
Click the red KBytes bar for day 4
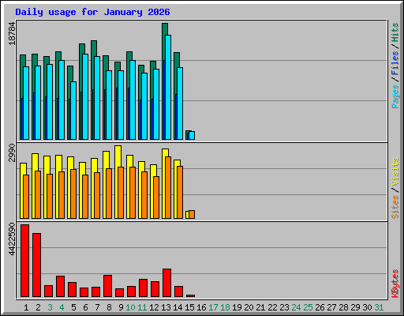tap(60, 287)
